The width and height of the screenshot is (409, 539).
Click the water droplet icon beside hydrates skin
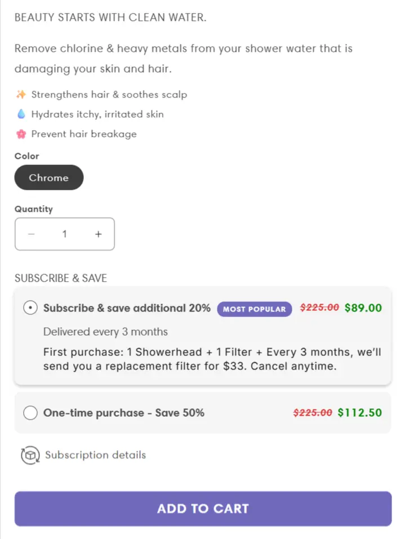tap(20, 114)
